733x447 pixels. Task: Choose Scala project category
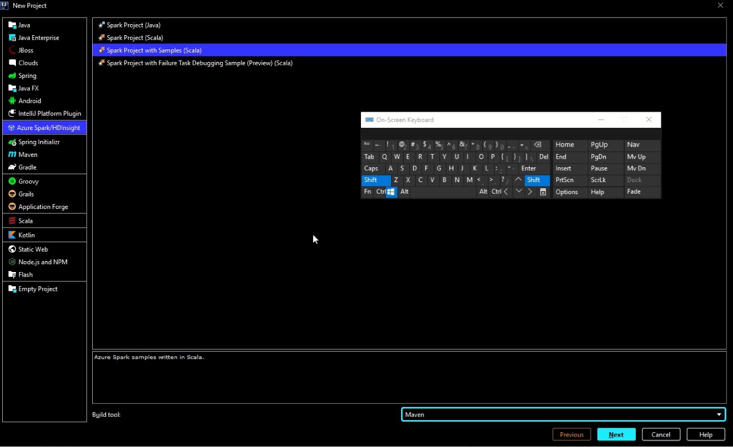[44, 221]
